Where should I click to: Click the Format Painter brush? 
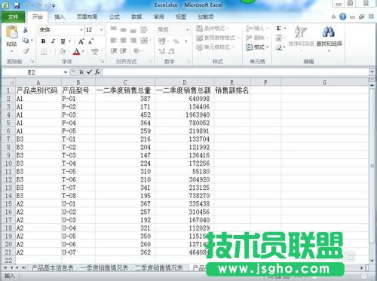26,51
